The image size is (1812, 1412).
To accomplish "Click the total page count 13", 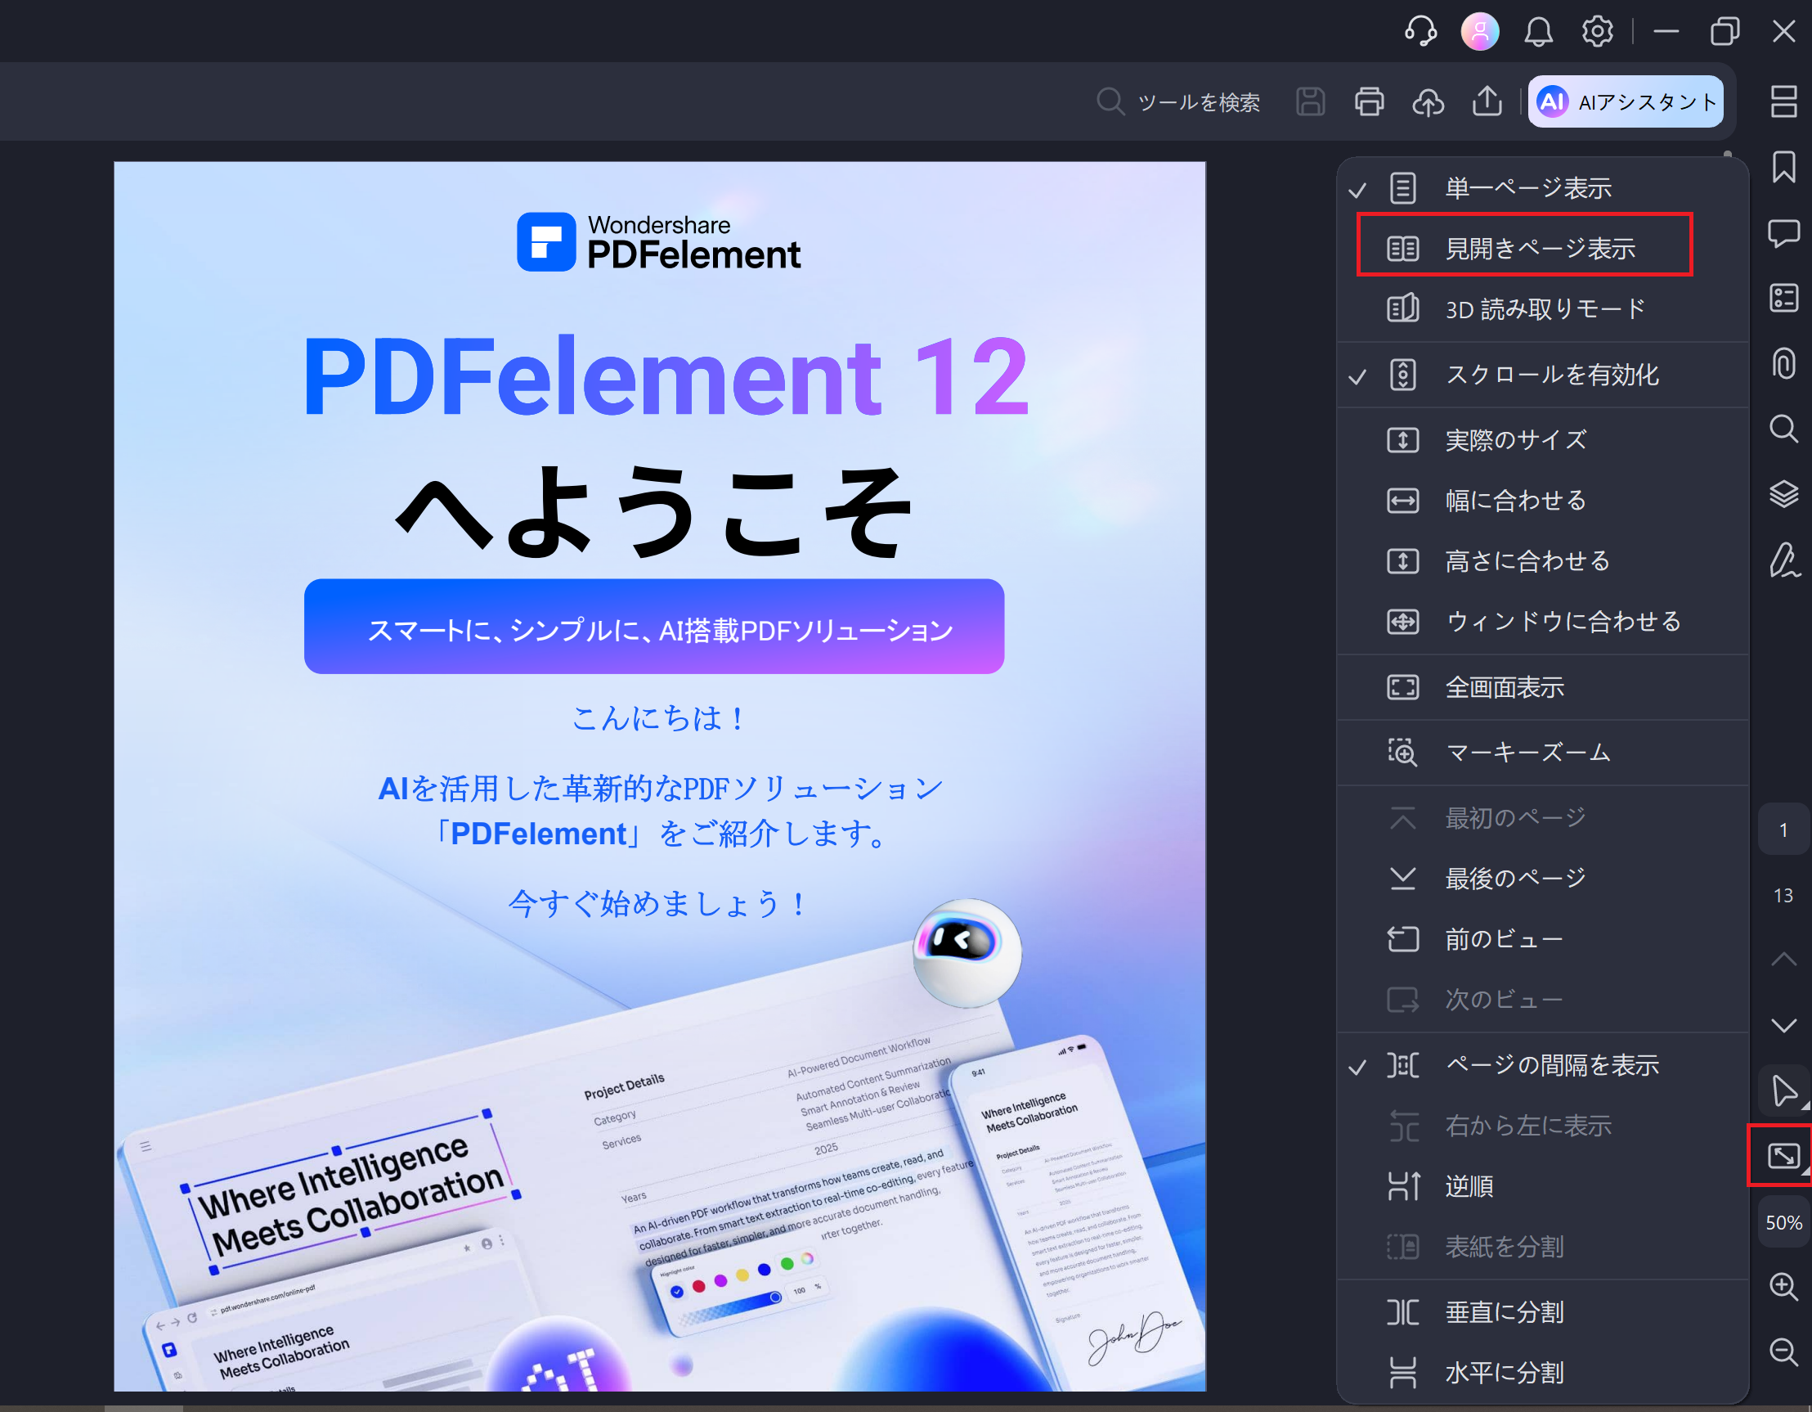I will coord(1784,896).
